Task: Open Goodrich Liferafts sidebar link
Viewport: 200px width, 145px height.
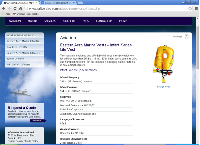Action: point(24,47)
